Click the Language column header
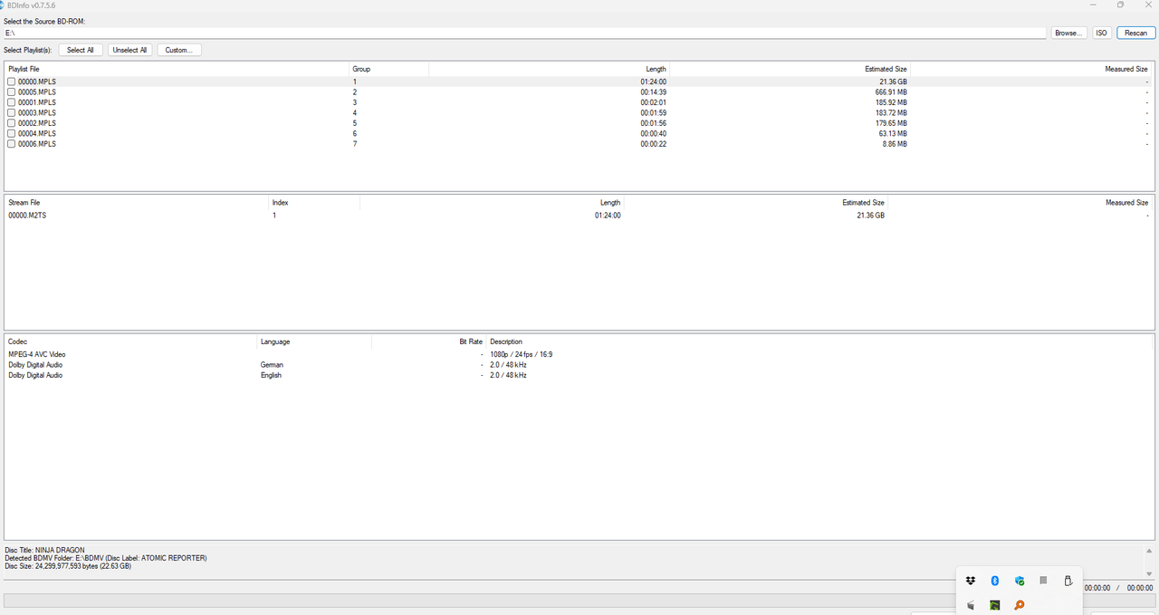 coord(314,341)
